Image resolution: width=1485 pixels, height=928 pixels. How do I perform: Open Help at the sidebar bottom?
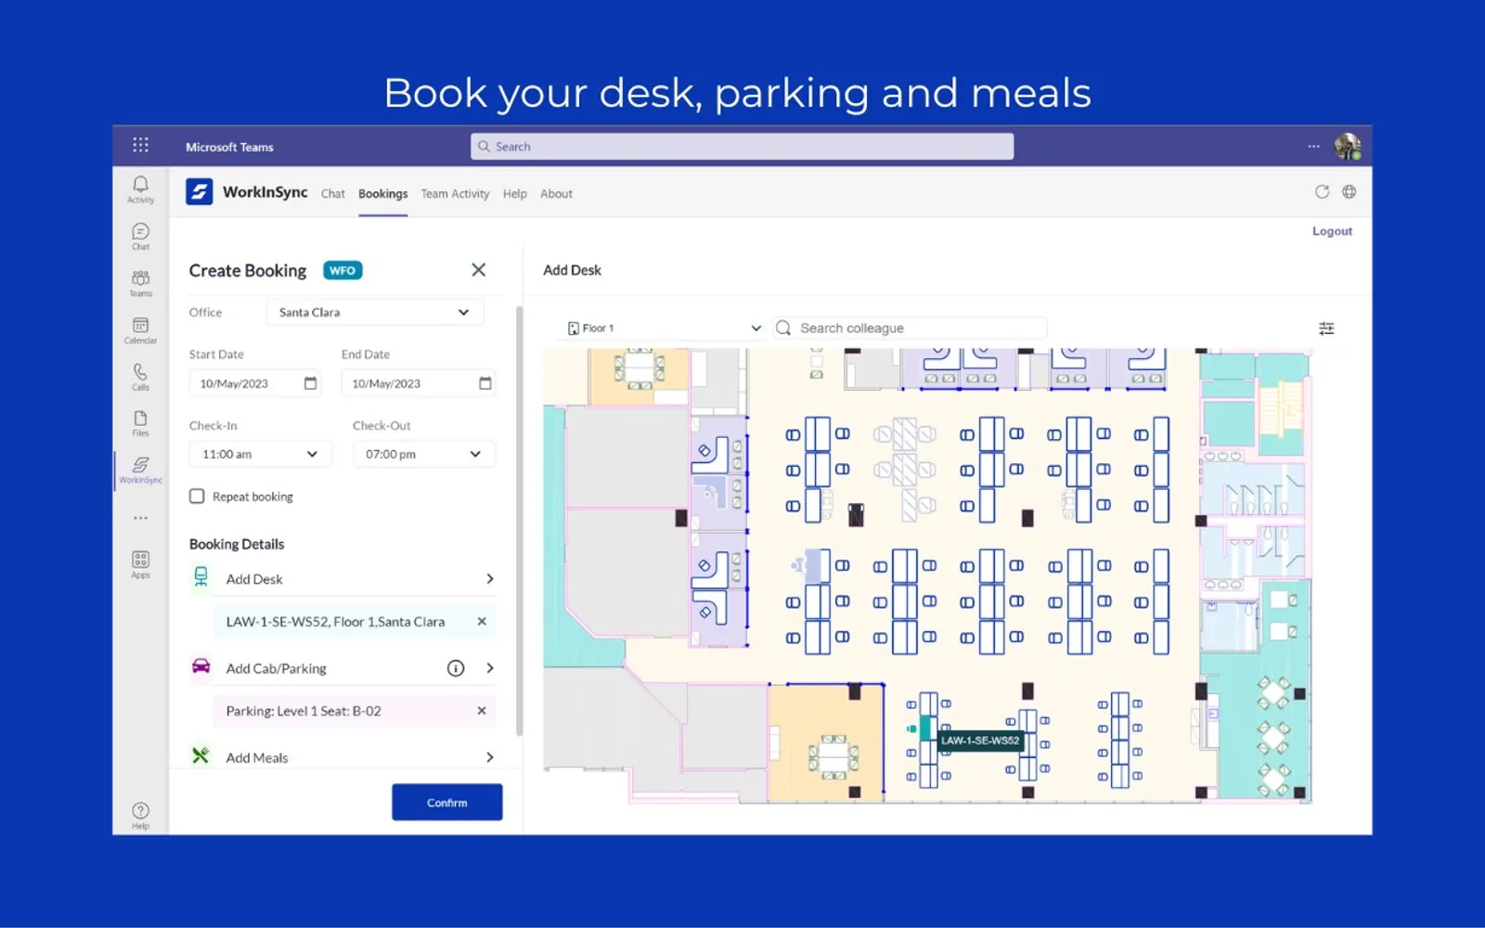click(x=140, y=816)
